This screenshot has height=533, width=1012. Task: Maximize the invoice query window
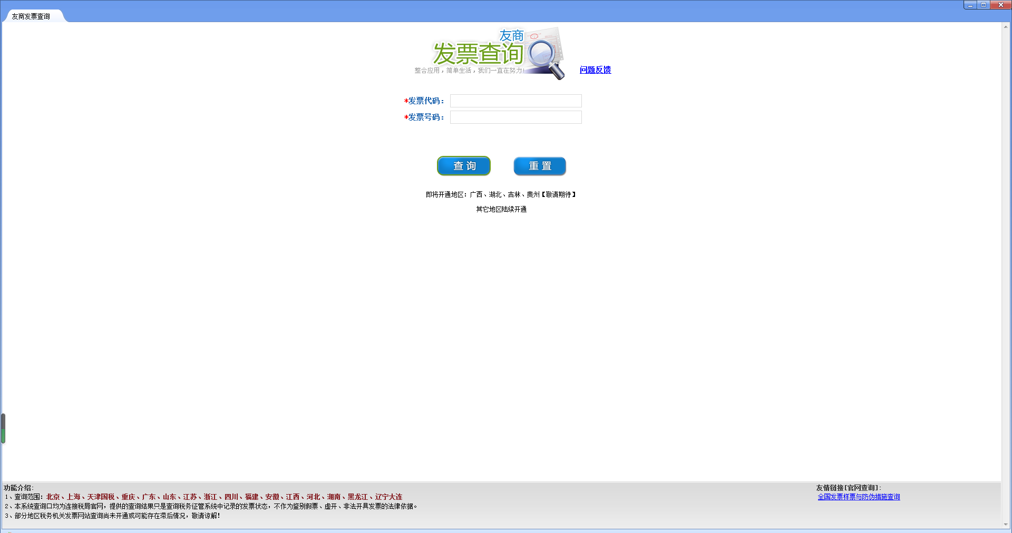tap(984, 5)
